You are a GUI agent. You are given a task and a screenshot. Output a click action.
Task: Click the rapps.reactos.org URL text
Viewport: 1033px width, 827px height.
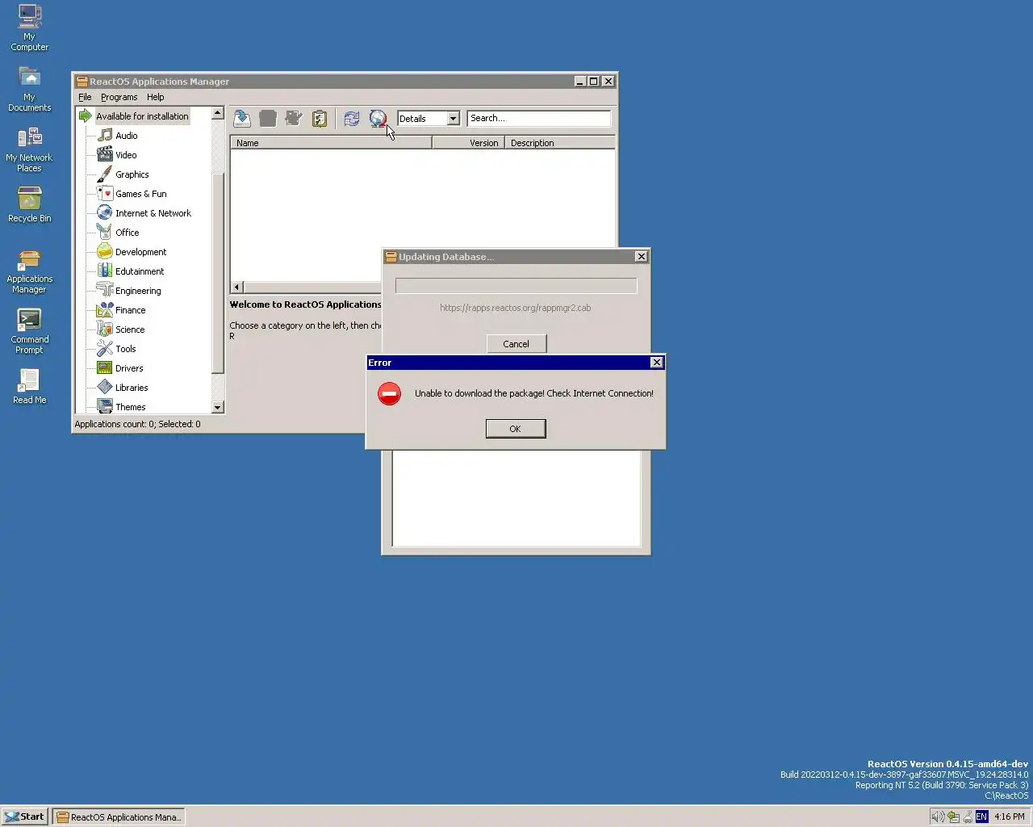pos(516,308)
